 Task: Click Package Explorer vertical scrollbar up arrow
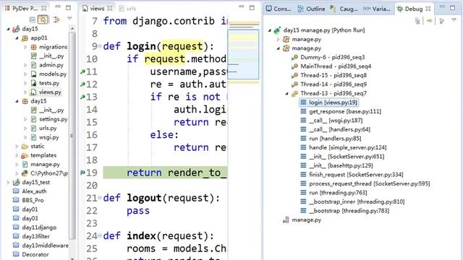pos(72,29)
